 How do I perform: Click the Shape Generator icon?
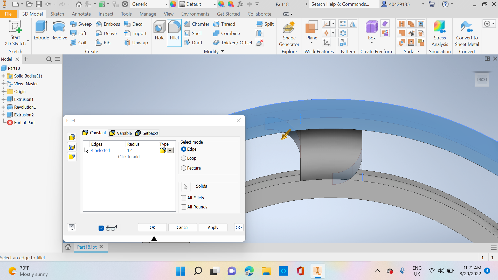(289, 27)
